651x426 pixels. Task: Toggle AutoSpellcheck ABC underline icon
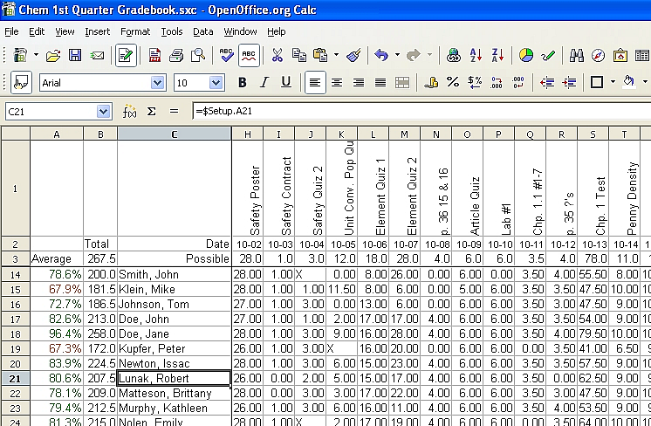pyautogui.click(x=249, y=55)
